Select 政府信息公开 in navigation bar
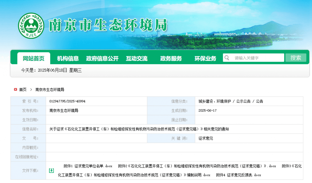312x183 pixels. (102, 58)
